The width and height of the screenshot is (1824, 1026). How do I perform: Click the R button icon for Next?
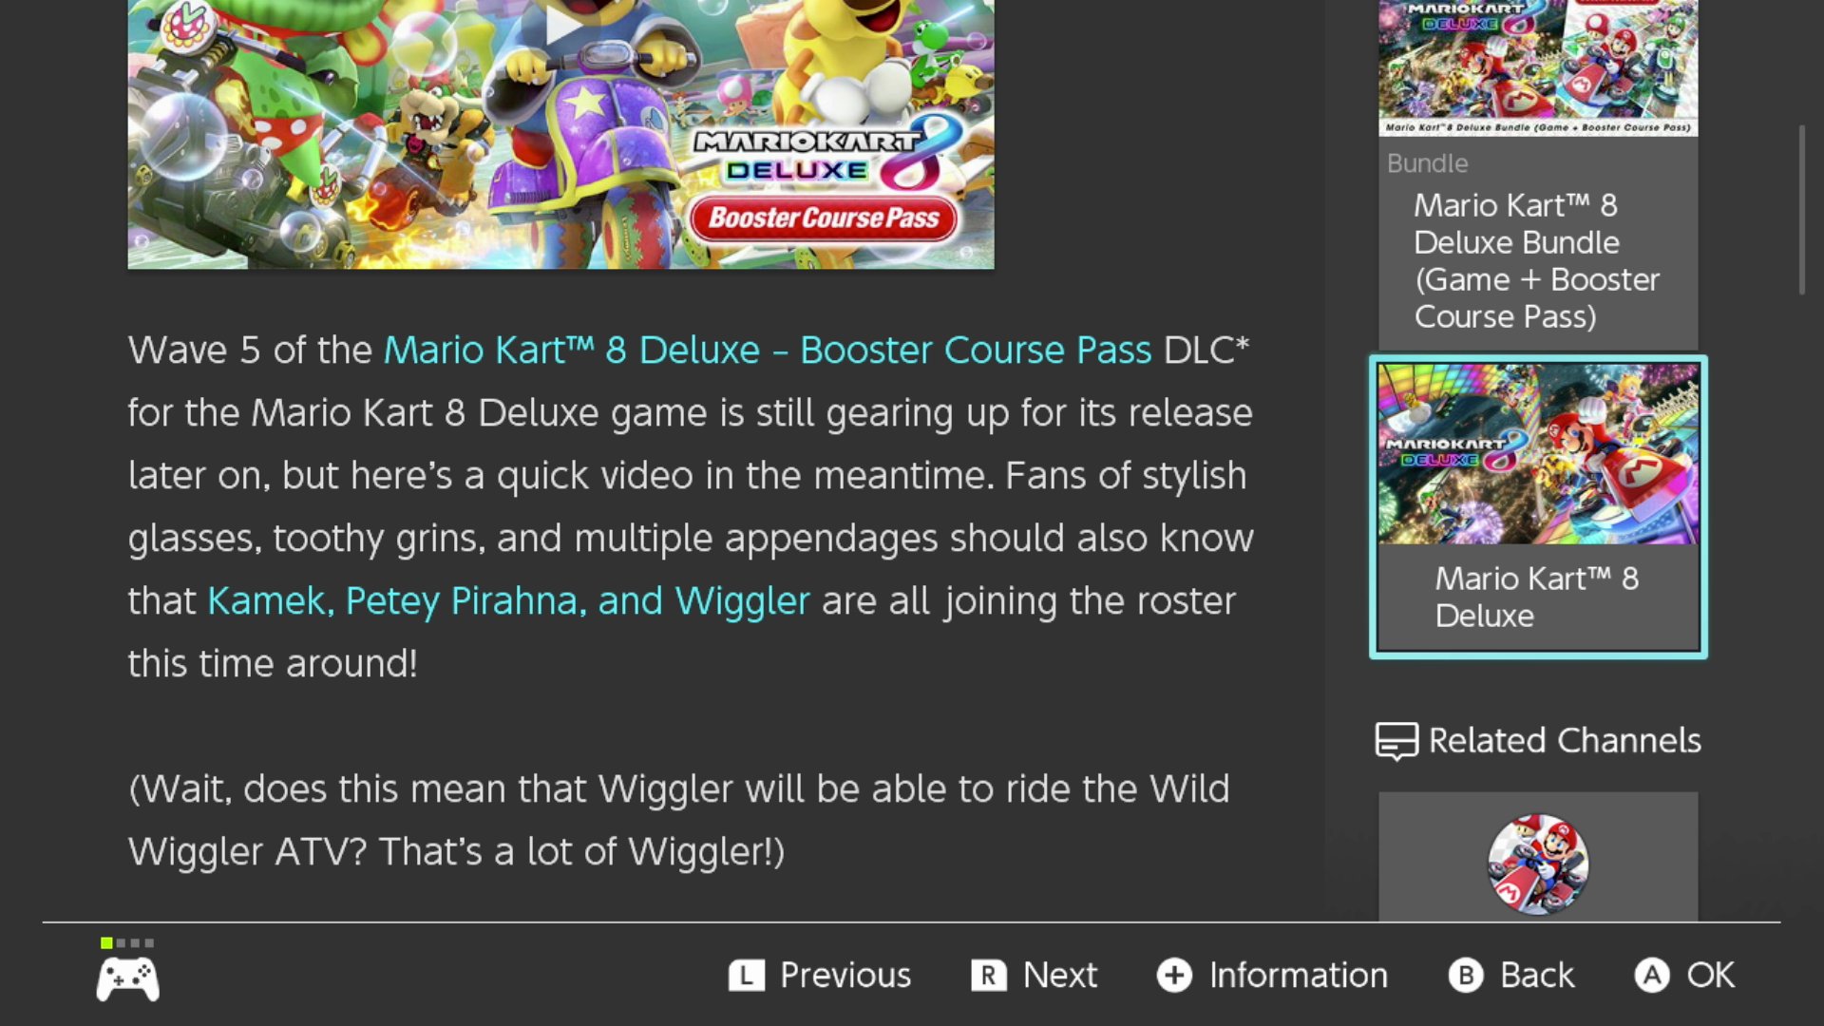[x=988, y=976]
